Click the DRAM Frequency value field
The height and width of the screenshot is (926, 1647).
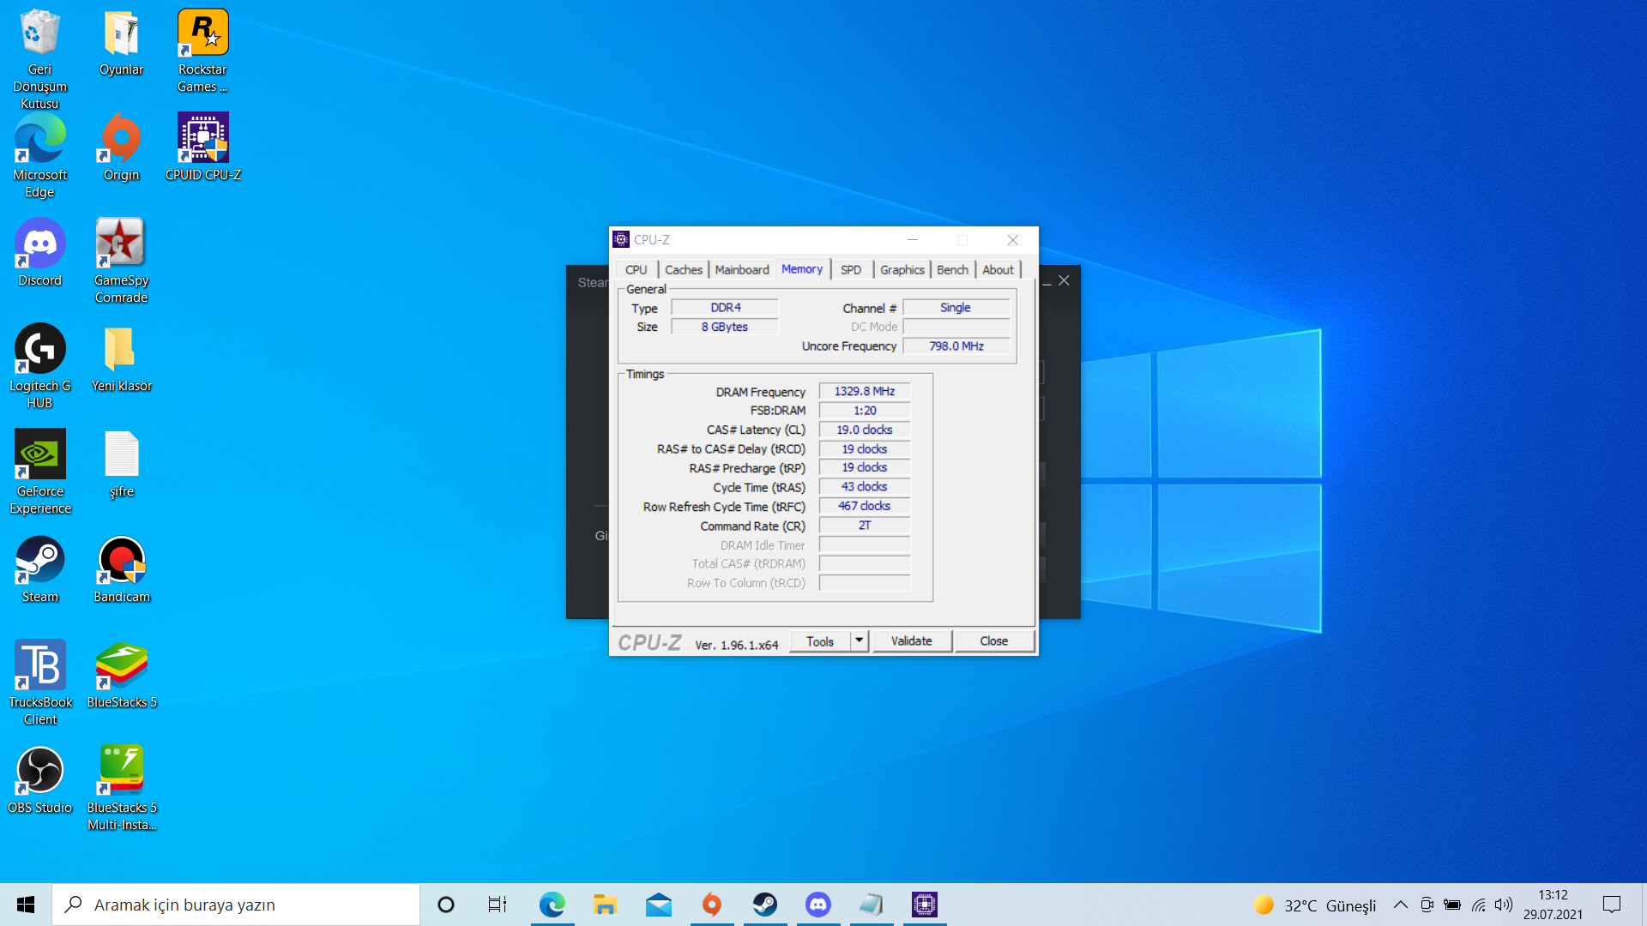click(x=865, y=392)
